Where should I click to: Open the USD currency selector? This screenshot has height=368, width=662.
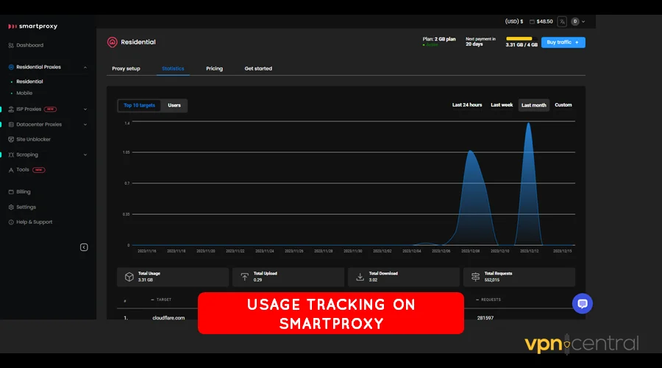pyautogui.click(x=514, y=21)
